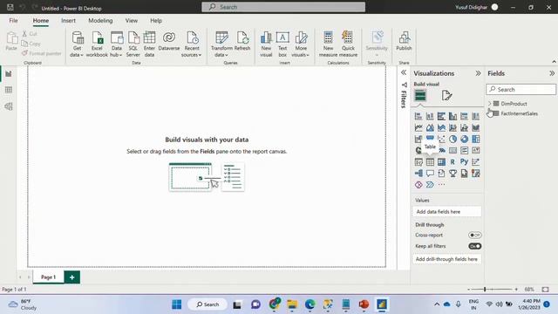The image size is (558, 314).
Task: Collapse the Visualizations pane
Action: pyautogui.click(x=478, y=73)
